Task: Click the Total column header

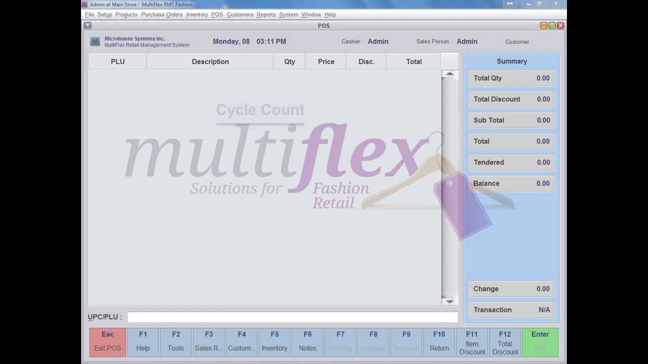Action: pos(414,62)
